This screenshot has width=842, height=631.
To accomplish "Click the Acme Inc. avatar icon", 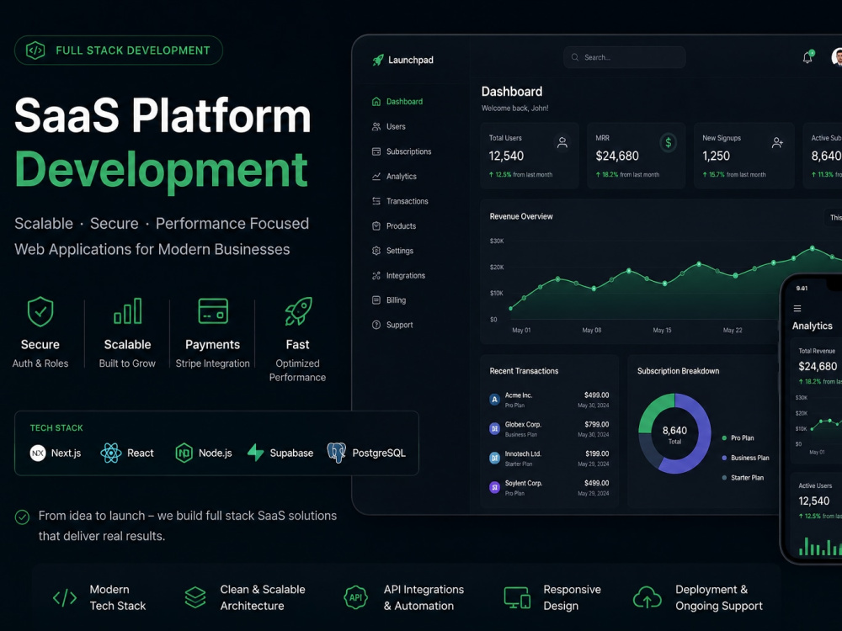I will point(494,400).
